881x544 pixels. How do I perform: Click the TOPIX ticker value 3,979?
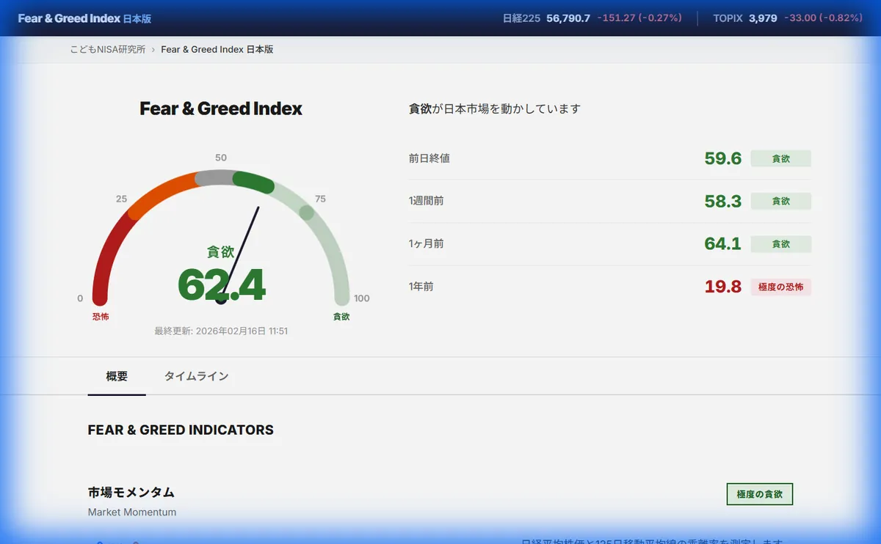click(763, 18)
